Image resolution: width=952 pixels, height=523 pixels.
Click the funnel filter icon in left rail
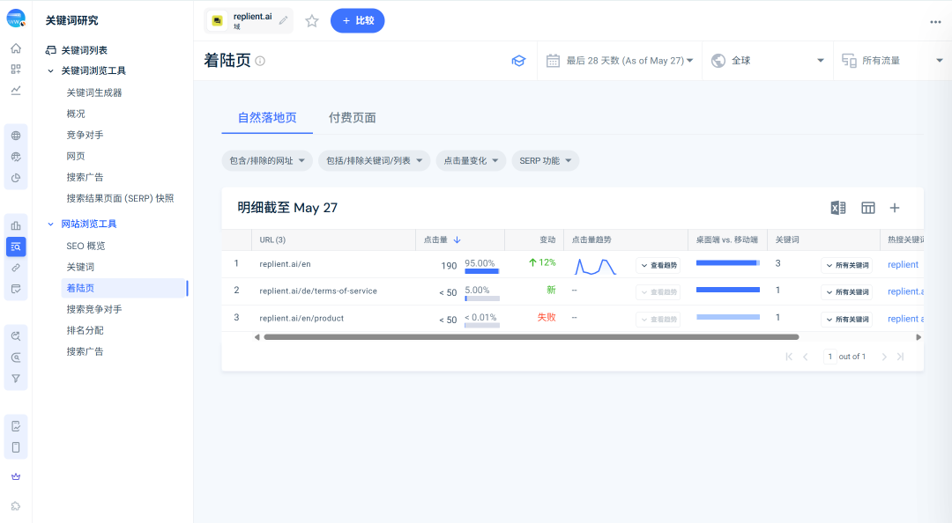[x=16, y=379]
